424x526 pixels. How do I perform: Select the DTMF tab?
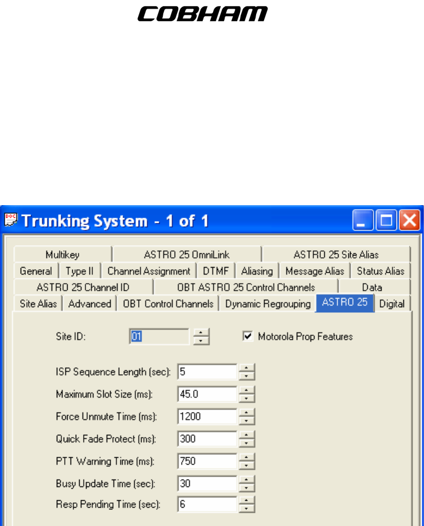215,270
